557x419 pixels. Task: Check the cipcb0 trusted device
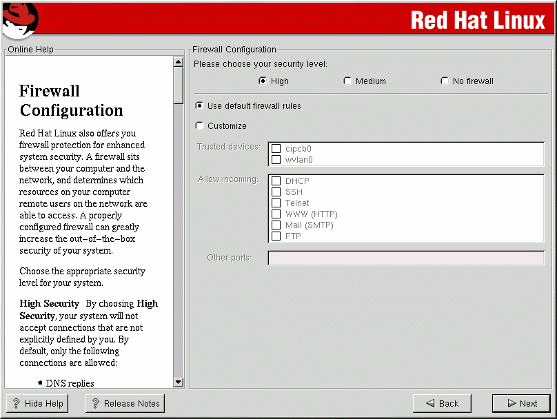coord(276,149)
